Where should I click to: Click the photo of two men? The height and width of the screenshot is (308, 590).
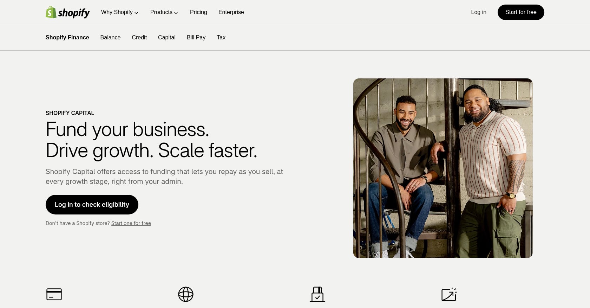click(x=443, y=168)
